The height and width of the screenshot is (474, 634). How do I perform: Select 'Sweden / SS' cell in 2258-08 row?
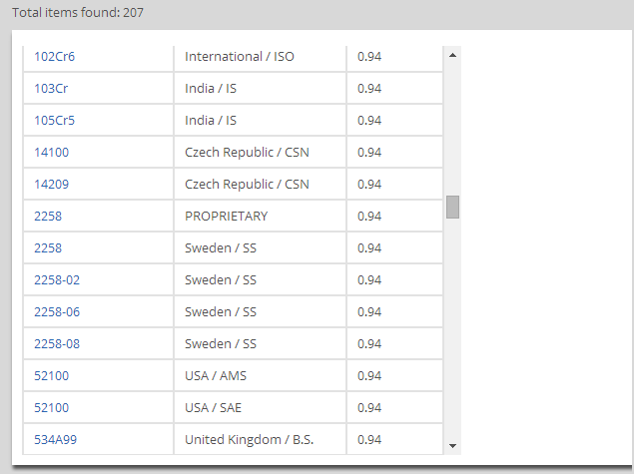pyautogui.click(x=260, y=344)
